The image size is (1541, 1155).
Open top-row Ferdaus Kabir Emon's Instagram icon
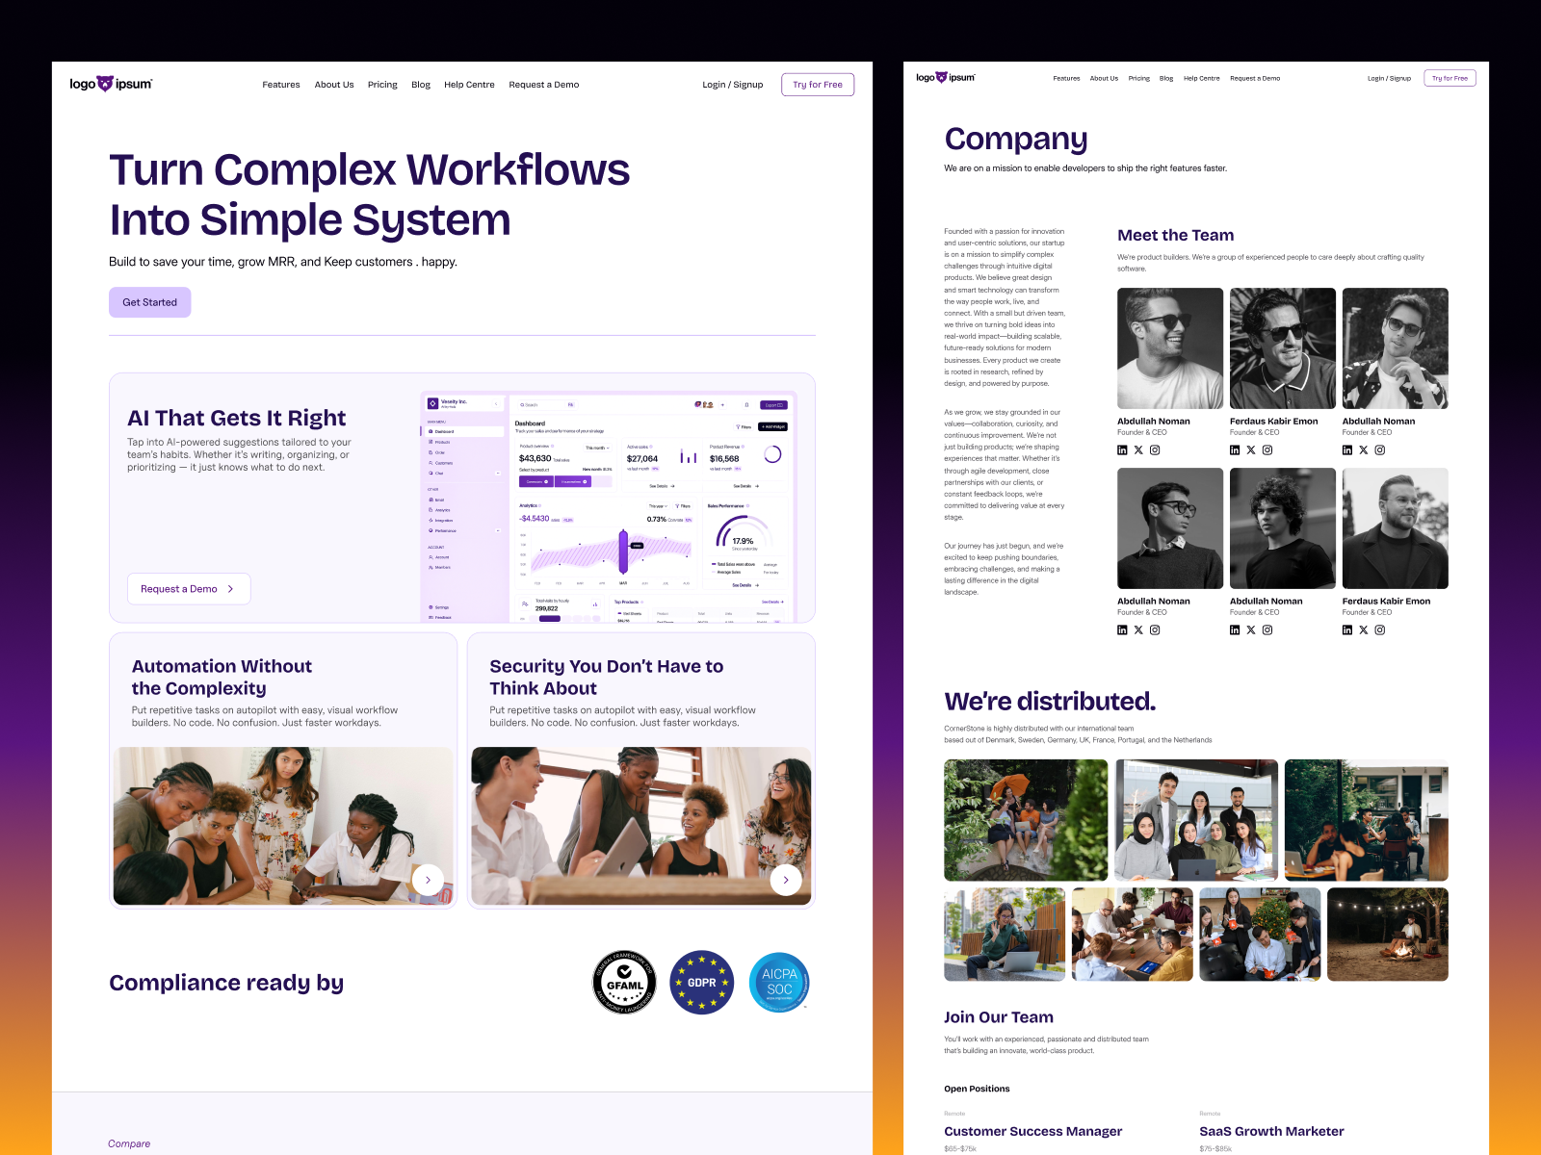(1267, 450)
